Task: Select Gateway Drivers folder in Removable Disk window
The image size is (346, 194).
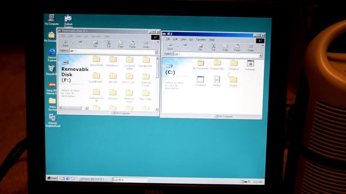Action: [145, 80]
